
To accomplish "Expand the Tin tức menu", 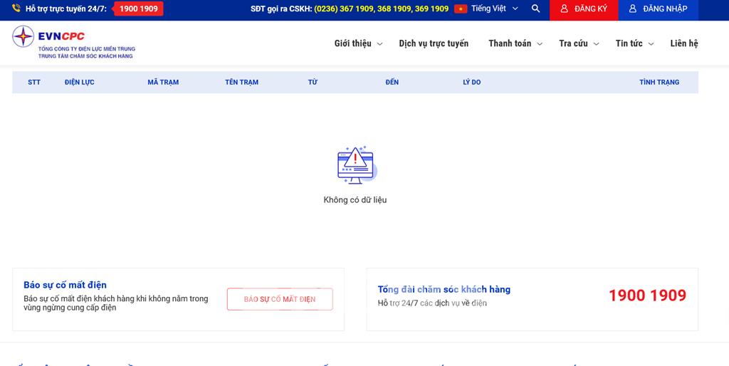I will point(634,43).
